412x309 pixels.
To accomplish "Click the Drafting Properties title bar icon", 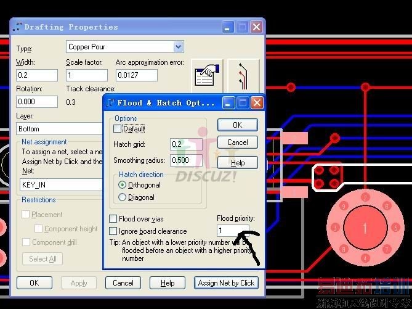I will coord(17,27).
